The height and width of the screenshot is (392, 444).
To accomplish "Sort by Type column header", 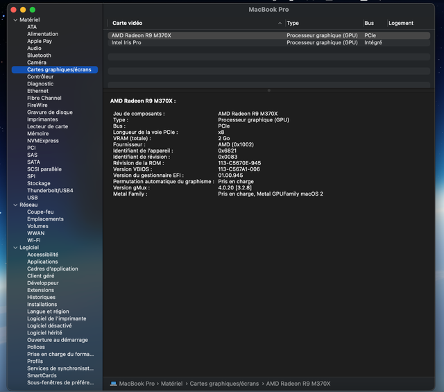I will click(293, 23).
